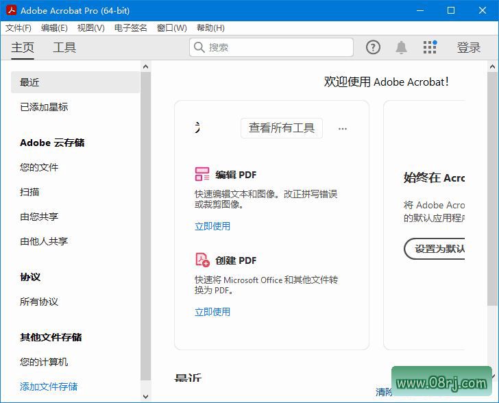Click the search magnifier icon
This screenshot has height=403, width=499.
(199, 47)
